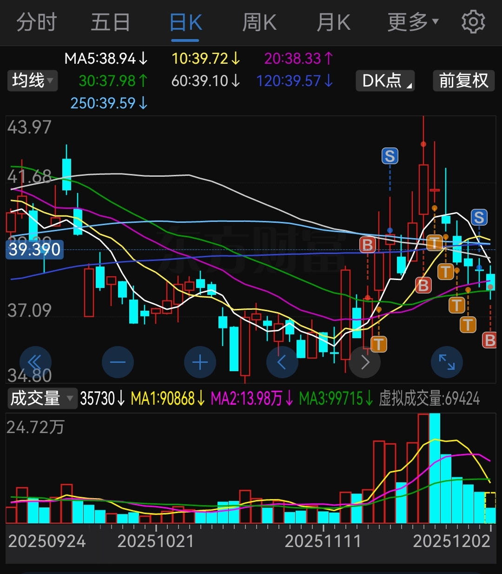Tap the MA3:99715 volume average
502x574 pixels.
(x=336, y=399)
